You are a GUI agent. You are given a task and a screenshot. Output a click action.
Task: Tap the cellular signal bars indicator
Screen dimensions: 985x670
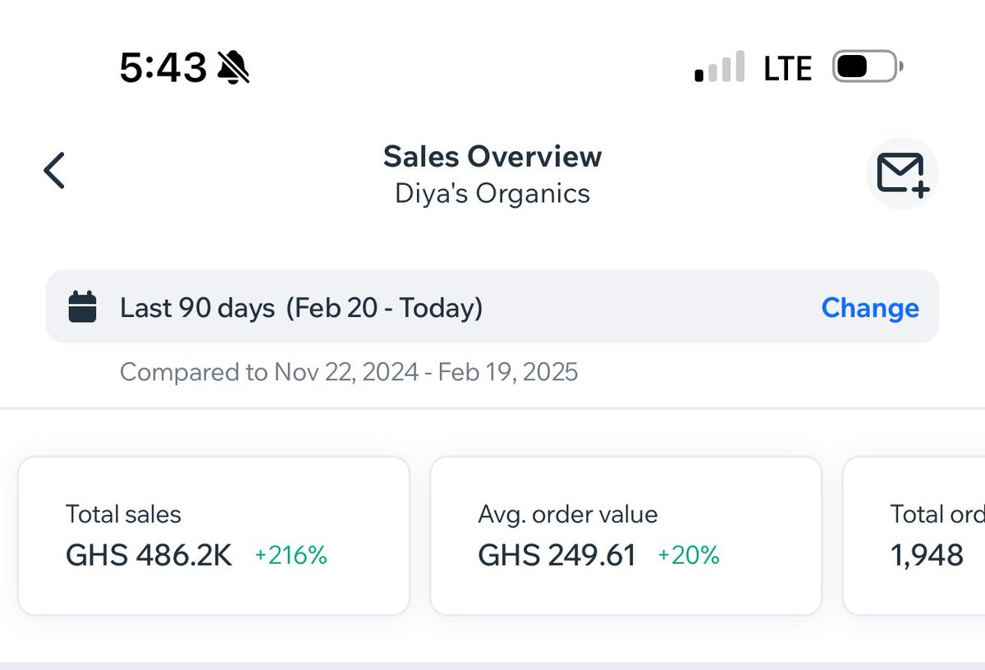[x=720, y=67]
